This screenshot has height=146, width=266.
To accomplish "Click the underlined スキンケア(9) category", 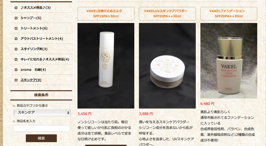I will point(31,80).
